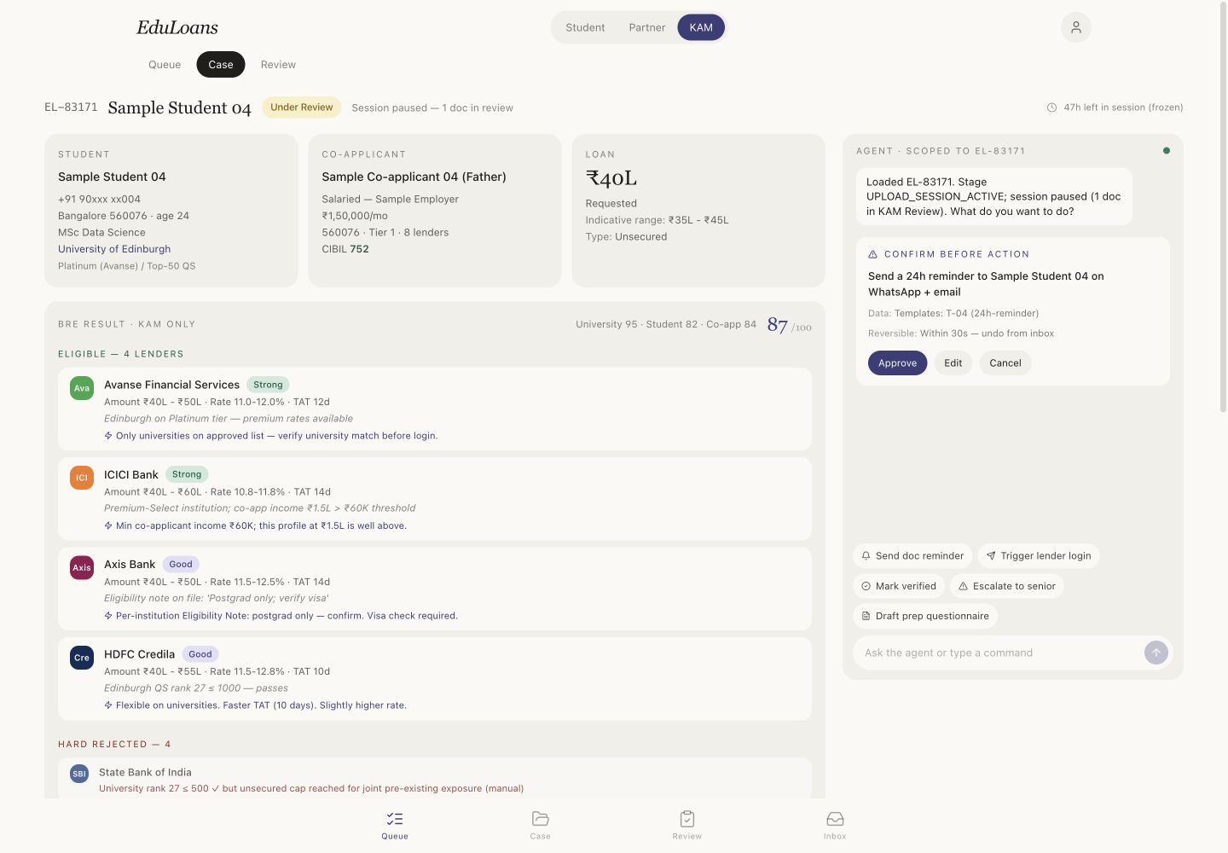Click the 87/100 BRE score

click(789, 325)
